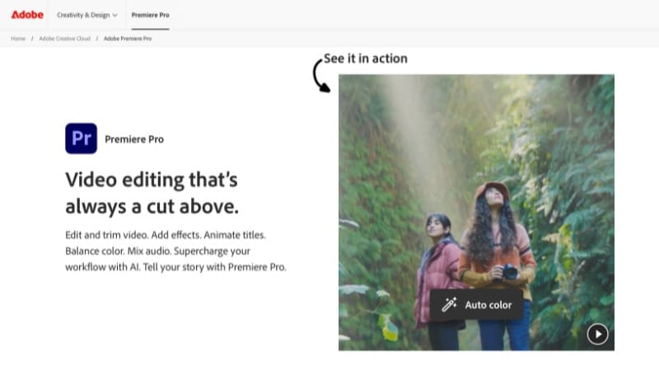Click the Pr Premiere Pro app icon

point(81,139)
